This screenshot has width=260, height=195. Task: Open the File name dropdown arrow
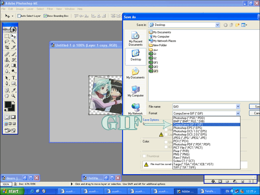[238, 107]
